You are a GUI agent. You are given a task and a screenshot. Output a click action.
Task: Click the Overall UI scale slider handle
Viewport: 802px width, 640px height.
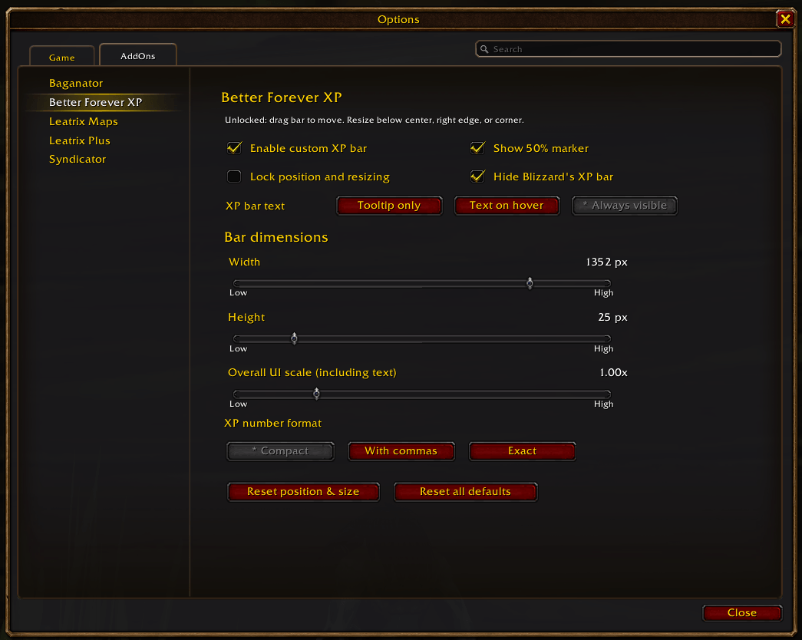tap(317, 394)
